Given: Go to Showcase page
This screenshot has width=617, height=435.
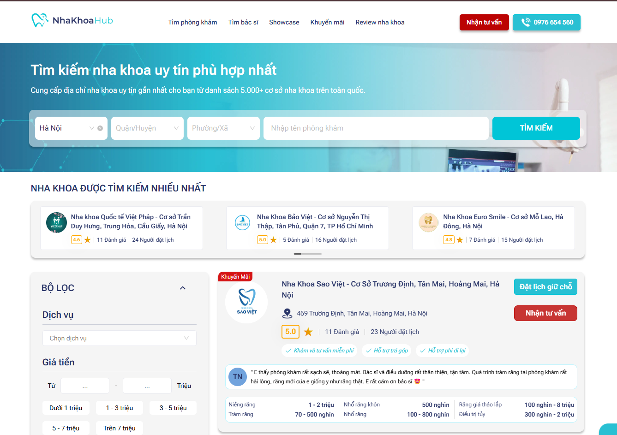Looking at the screenshot, I should (x=284, y=22).
